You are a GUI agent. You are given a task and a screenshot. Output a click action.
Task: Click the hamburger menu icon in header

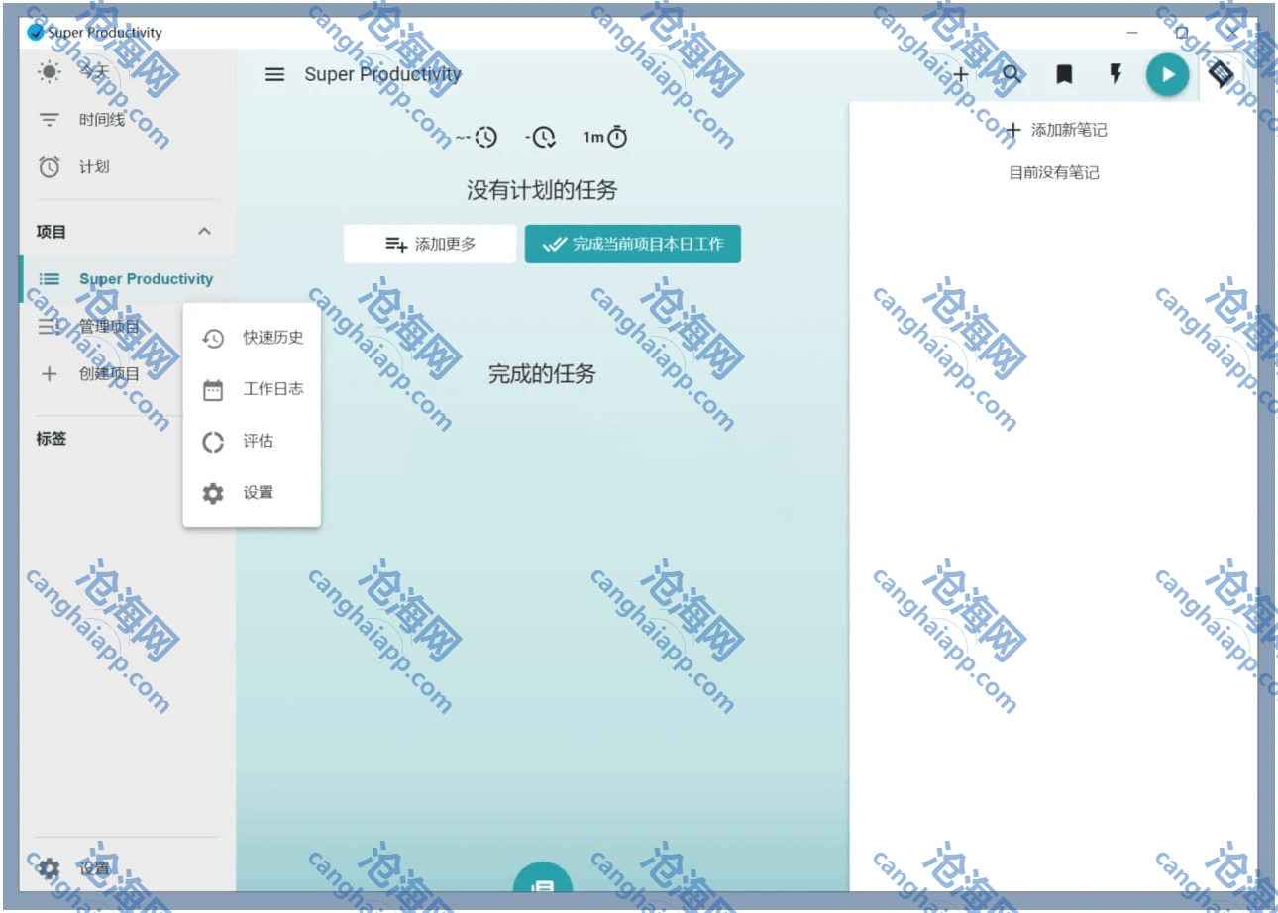click(274, 74)
